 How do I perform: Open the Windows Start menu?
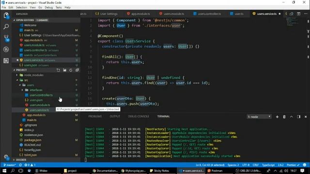[4, 171]
